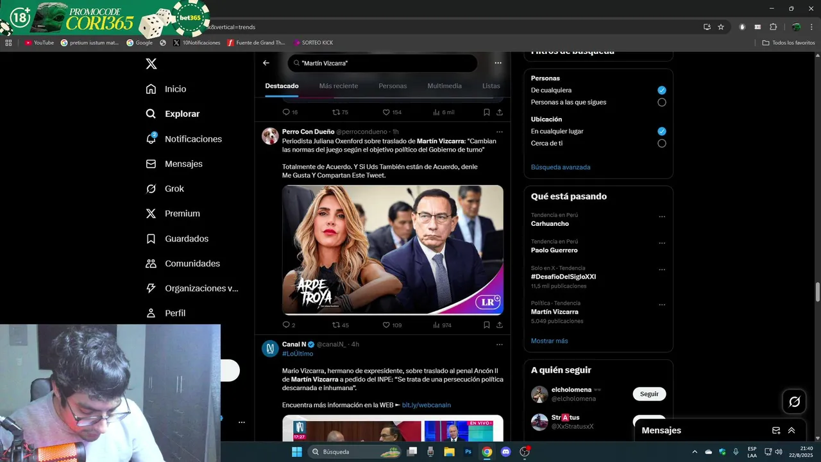Open Perro Con Dueño tweet options menu
The image size is (821, 462).
(x=499, y=132)
